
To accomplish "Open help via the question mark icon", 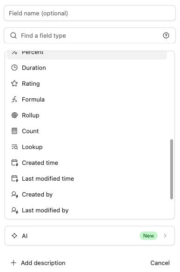I will [166, 35].
